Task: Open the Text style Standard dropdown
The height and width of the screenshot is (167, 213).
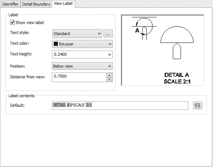Action: 77,33
